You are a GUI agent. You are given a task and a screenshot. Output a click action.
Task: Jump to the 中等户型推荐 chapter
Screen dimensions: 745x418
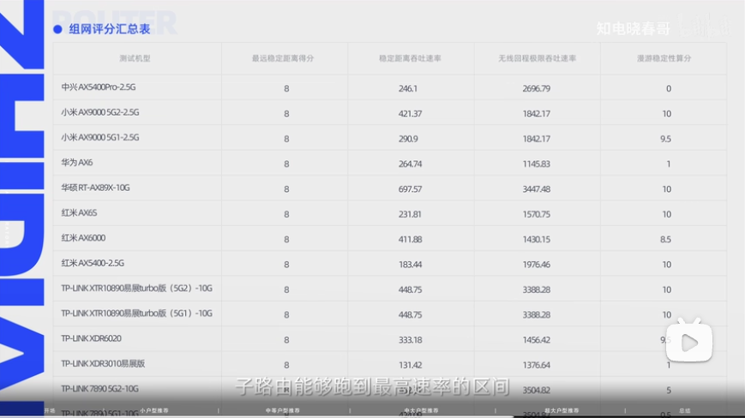tap(282, 411)
